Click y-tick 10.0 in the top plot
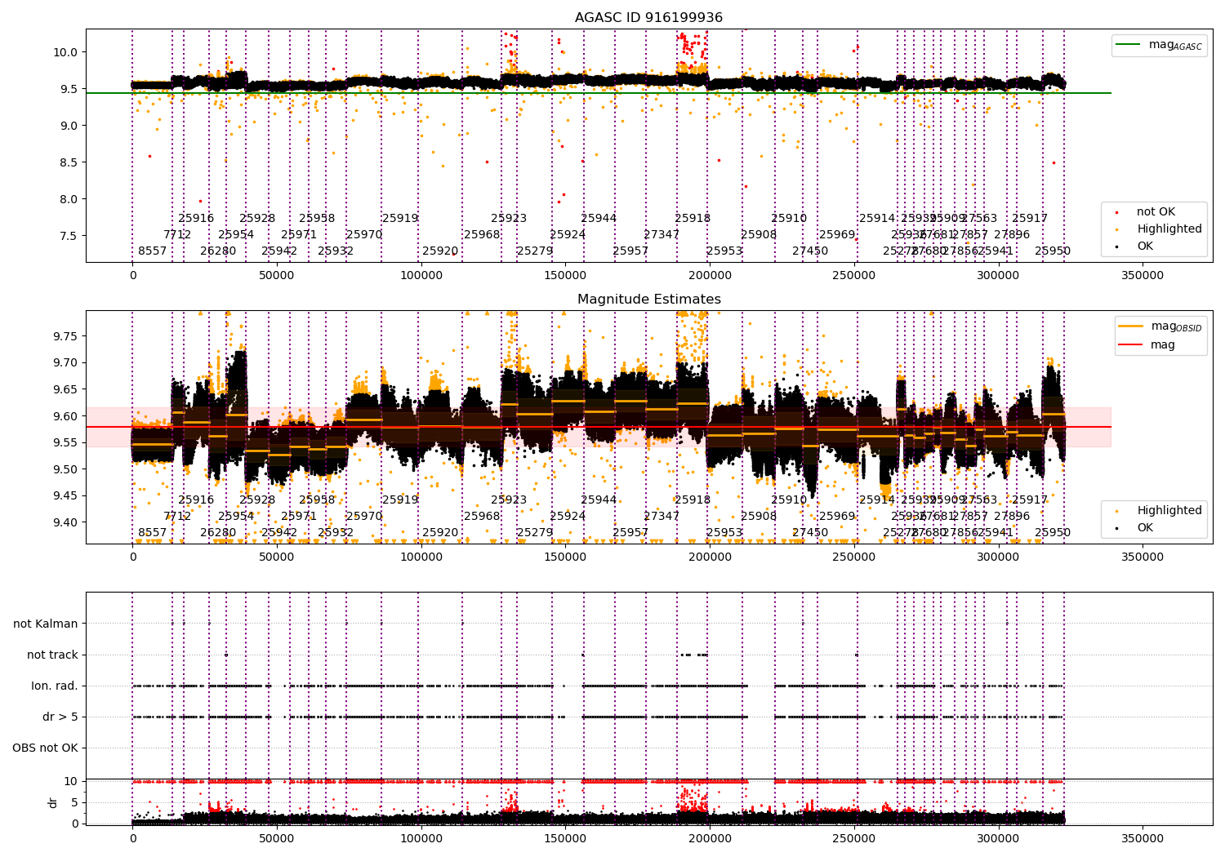Viewport: 1225px width, 857px height. click(x=65, y=52)
